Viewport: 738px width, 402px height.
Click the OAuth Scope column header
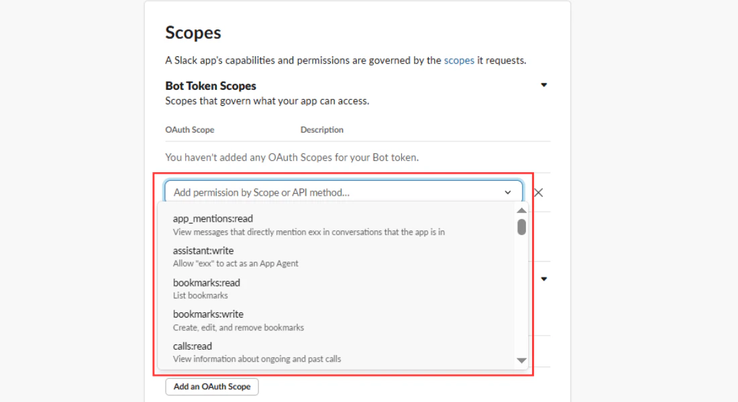pos(189,129)
